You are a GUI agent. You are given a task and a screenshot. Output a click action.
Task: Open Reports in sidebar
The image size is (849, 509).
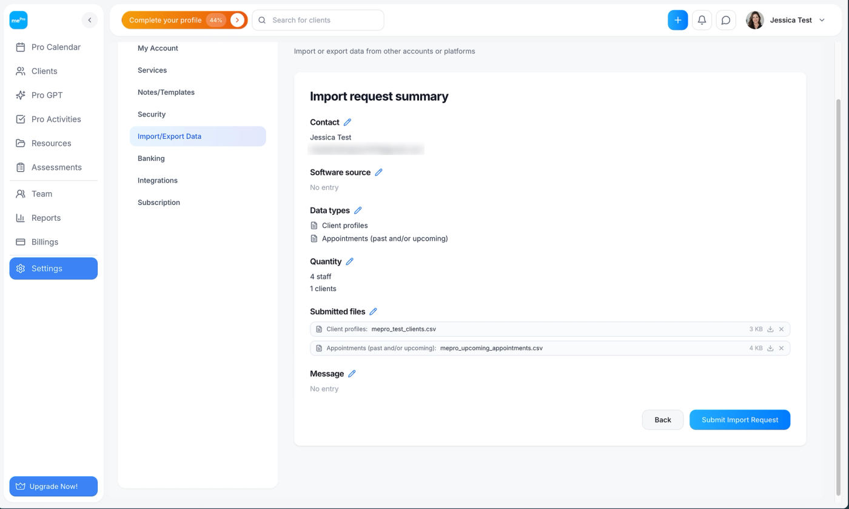point(53,218)
